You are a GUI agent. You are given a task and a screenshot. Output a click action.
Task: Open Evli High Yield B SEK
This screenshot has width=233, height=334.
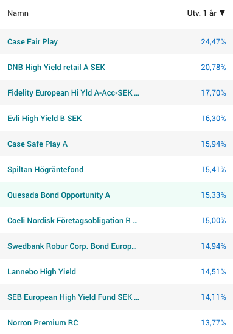coord(44,119)
